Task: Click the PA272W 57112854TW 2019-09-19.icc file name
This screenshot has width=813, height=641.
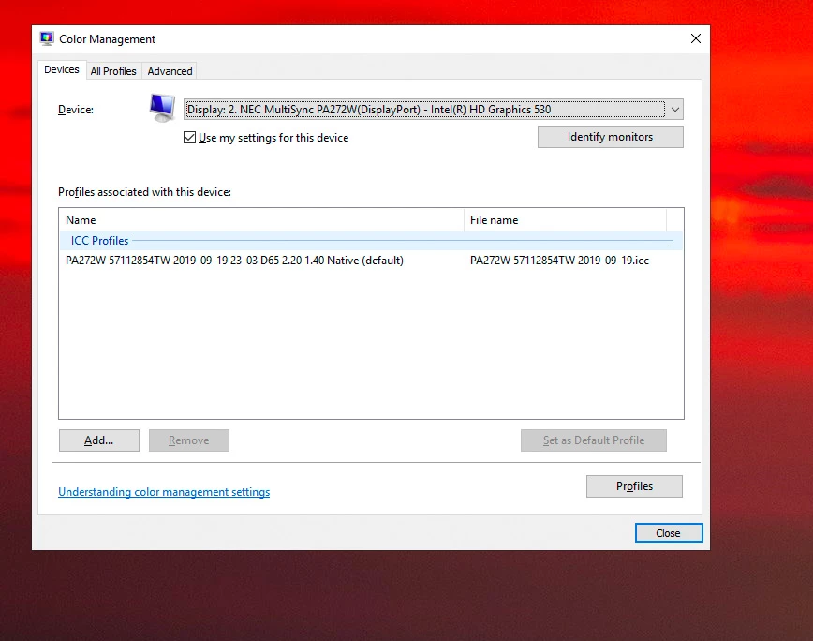Action: pyautogui.click(x=559, y=261)
